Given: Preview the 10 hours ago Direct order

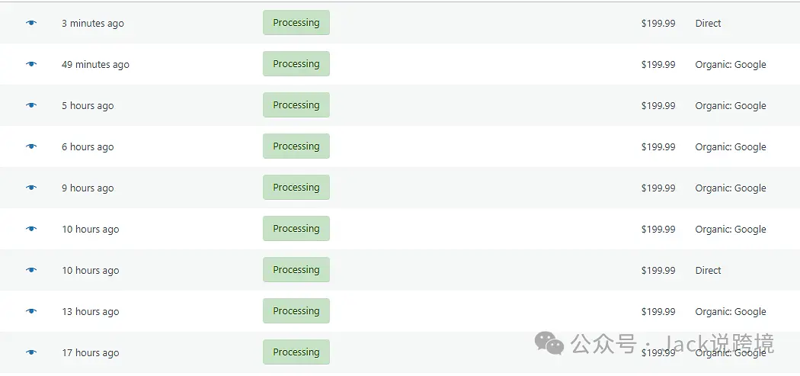Looking at the screenshot, I should 31,270.
